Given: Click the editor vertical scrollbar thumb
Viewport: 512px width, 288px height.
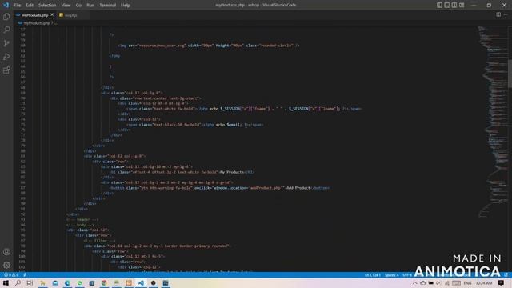Looking at the screenshot, I should tap(510, 74).
